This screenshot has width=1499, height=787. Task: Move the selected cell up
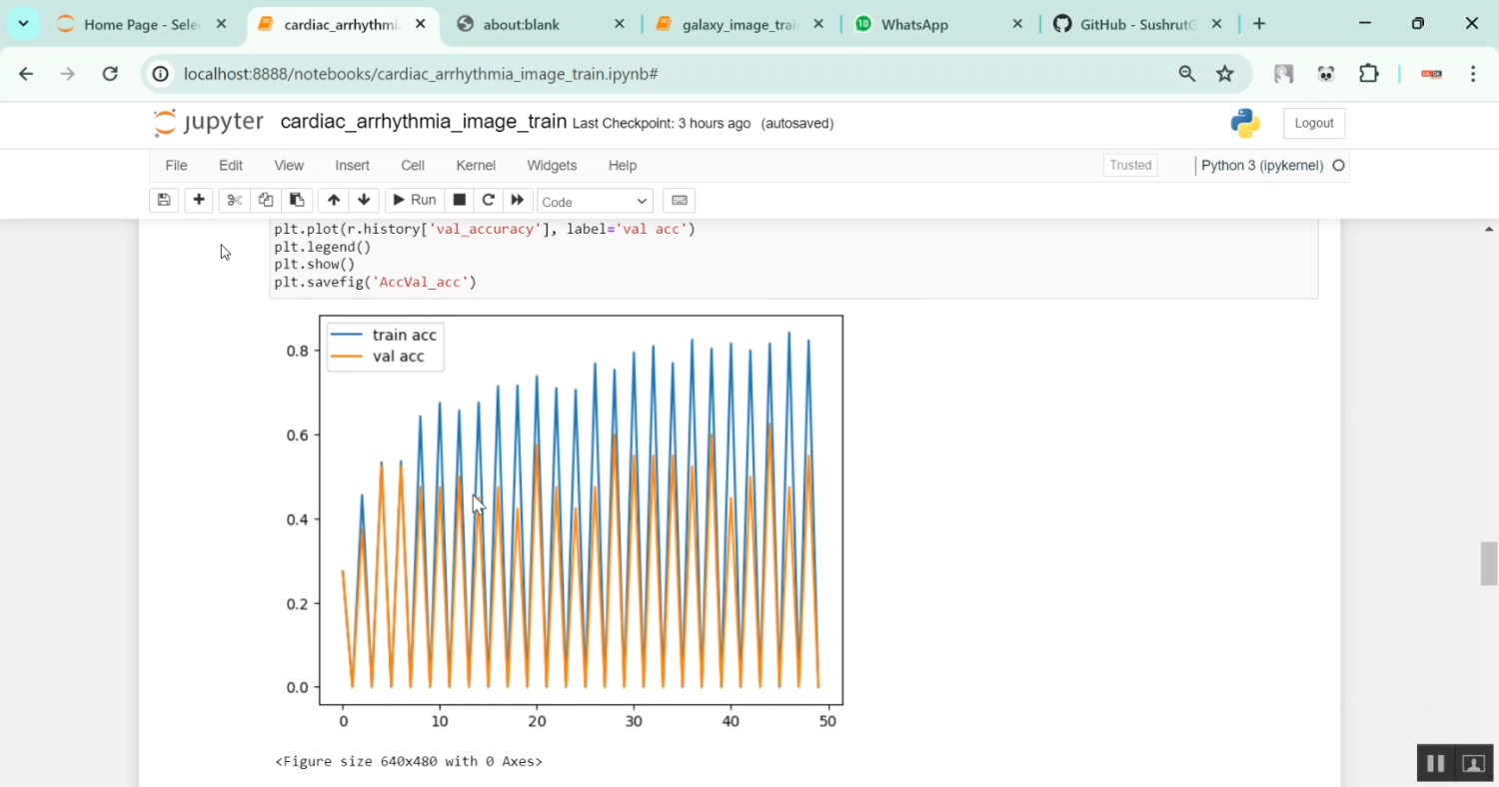(x=334, y=200)
